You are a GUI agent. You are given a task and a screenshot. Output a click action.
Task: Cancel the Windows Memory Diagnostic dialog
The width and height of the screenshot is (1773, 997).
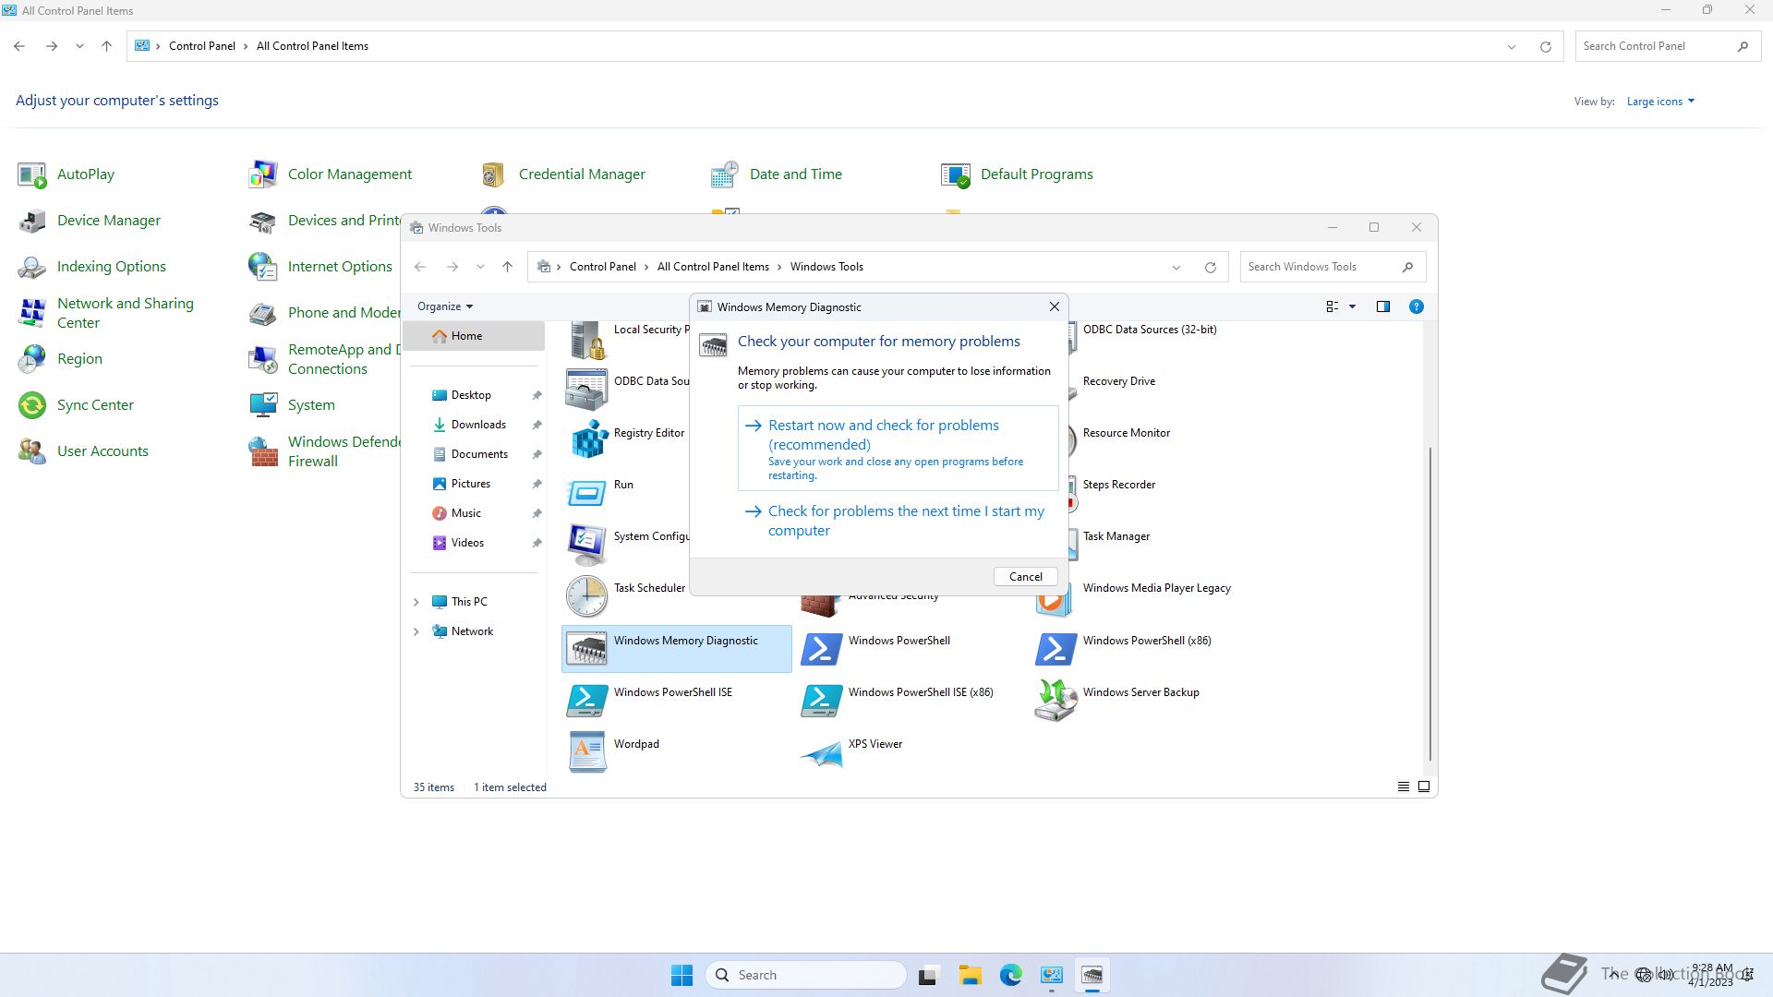[1025, 577]
